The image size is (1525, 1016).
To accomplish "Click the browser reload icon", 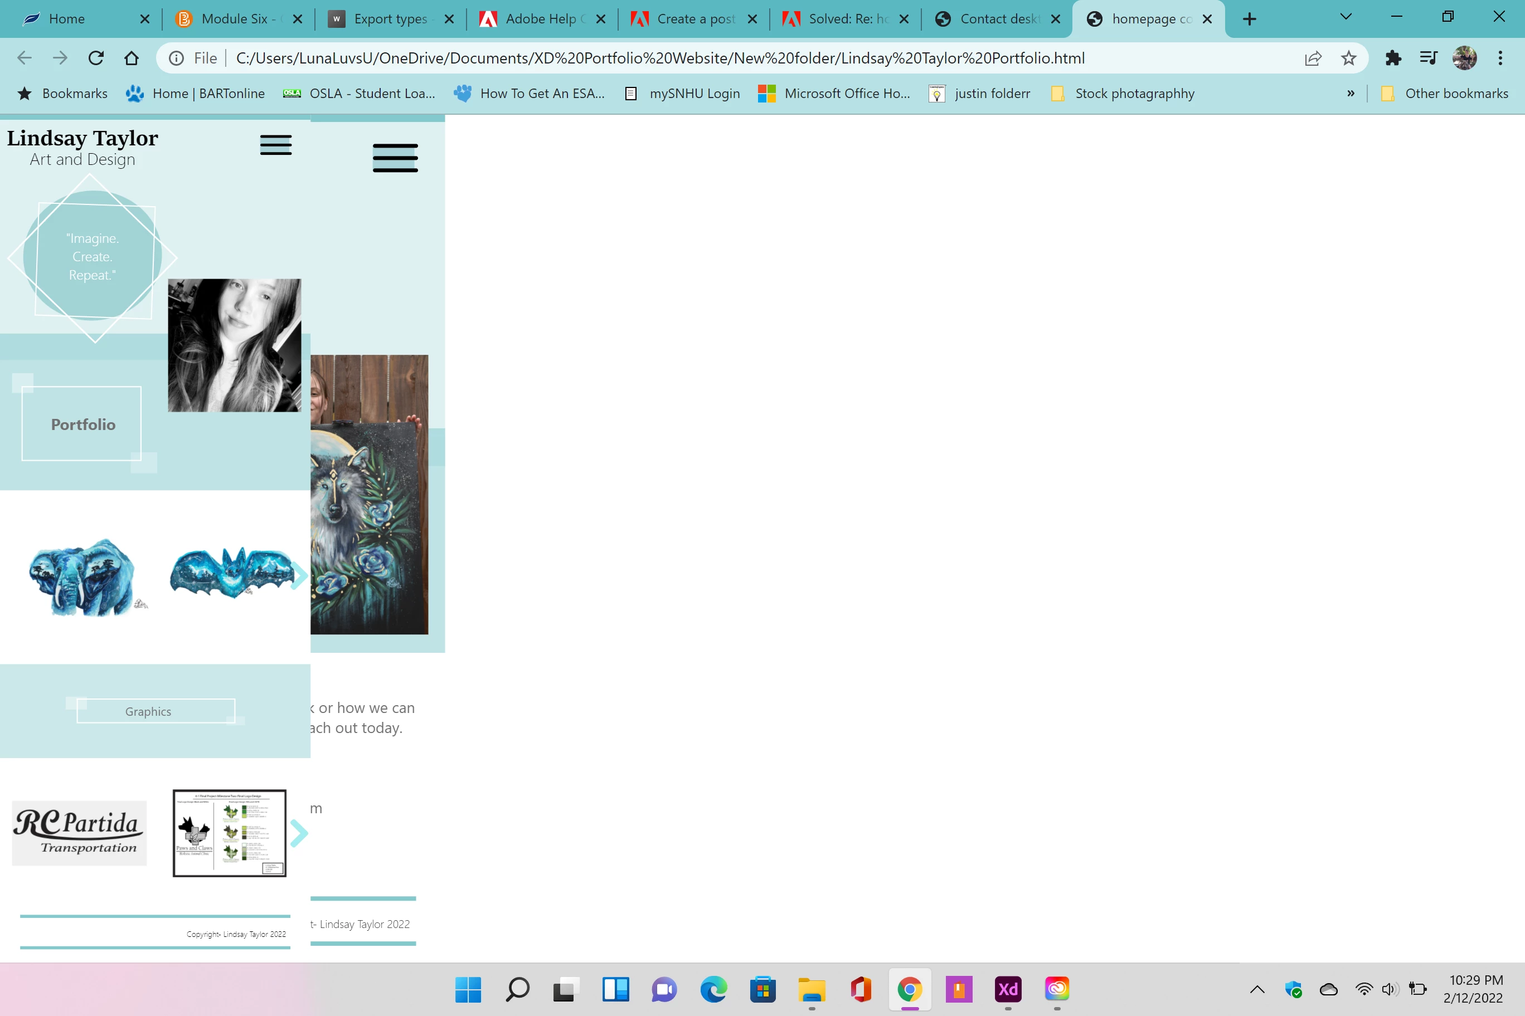I will click(x=96, y=58).
